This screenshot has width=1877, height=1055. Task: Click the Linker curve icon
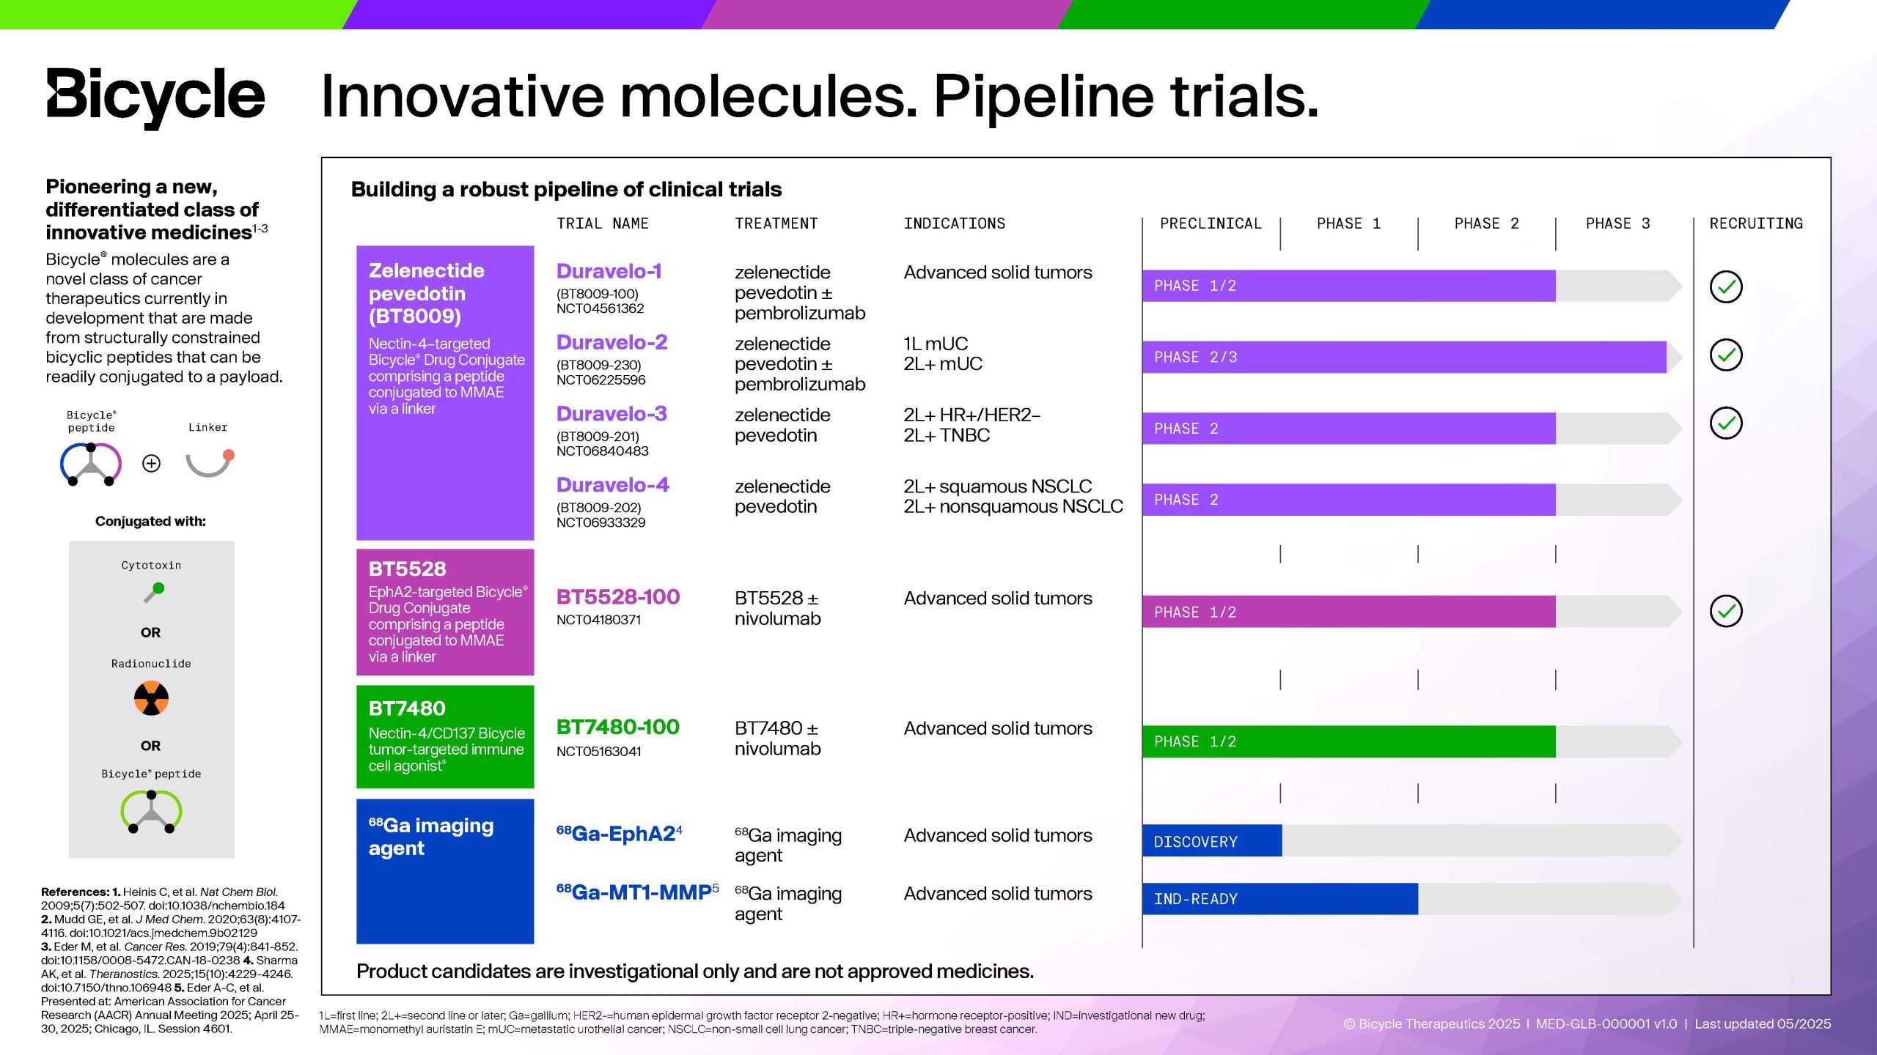pos(210,464)
